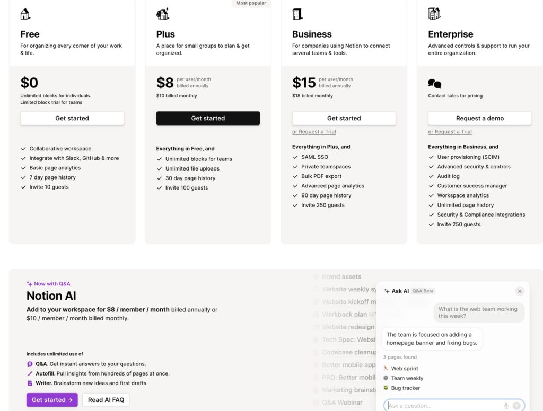Click 'Unlimited blocks for teams' feature text

click(199, 159)
